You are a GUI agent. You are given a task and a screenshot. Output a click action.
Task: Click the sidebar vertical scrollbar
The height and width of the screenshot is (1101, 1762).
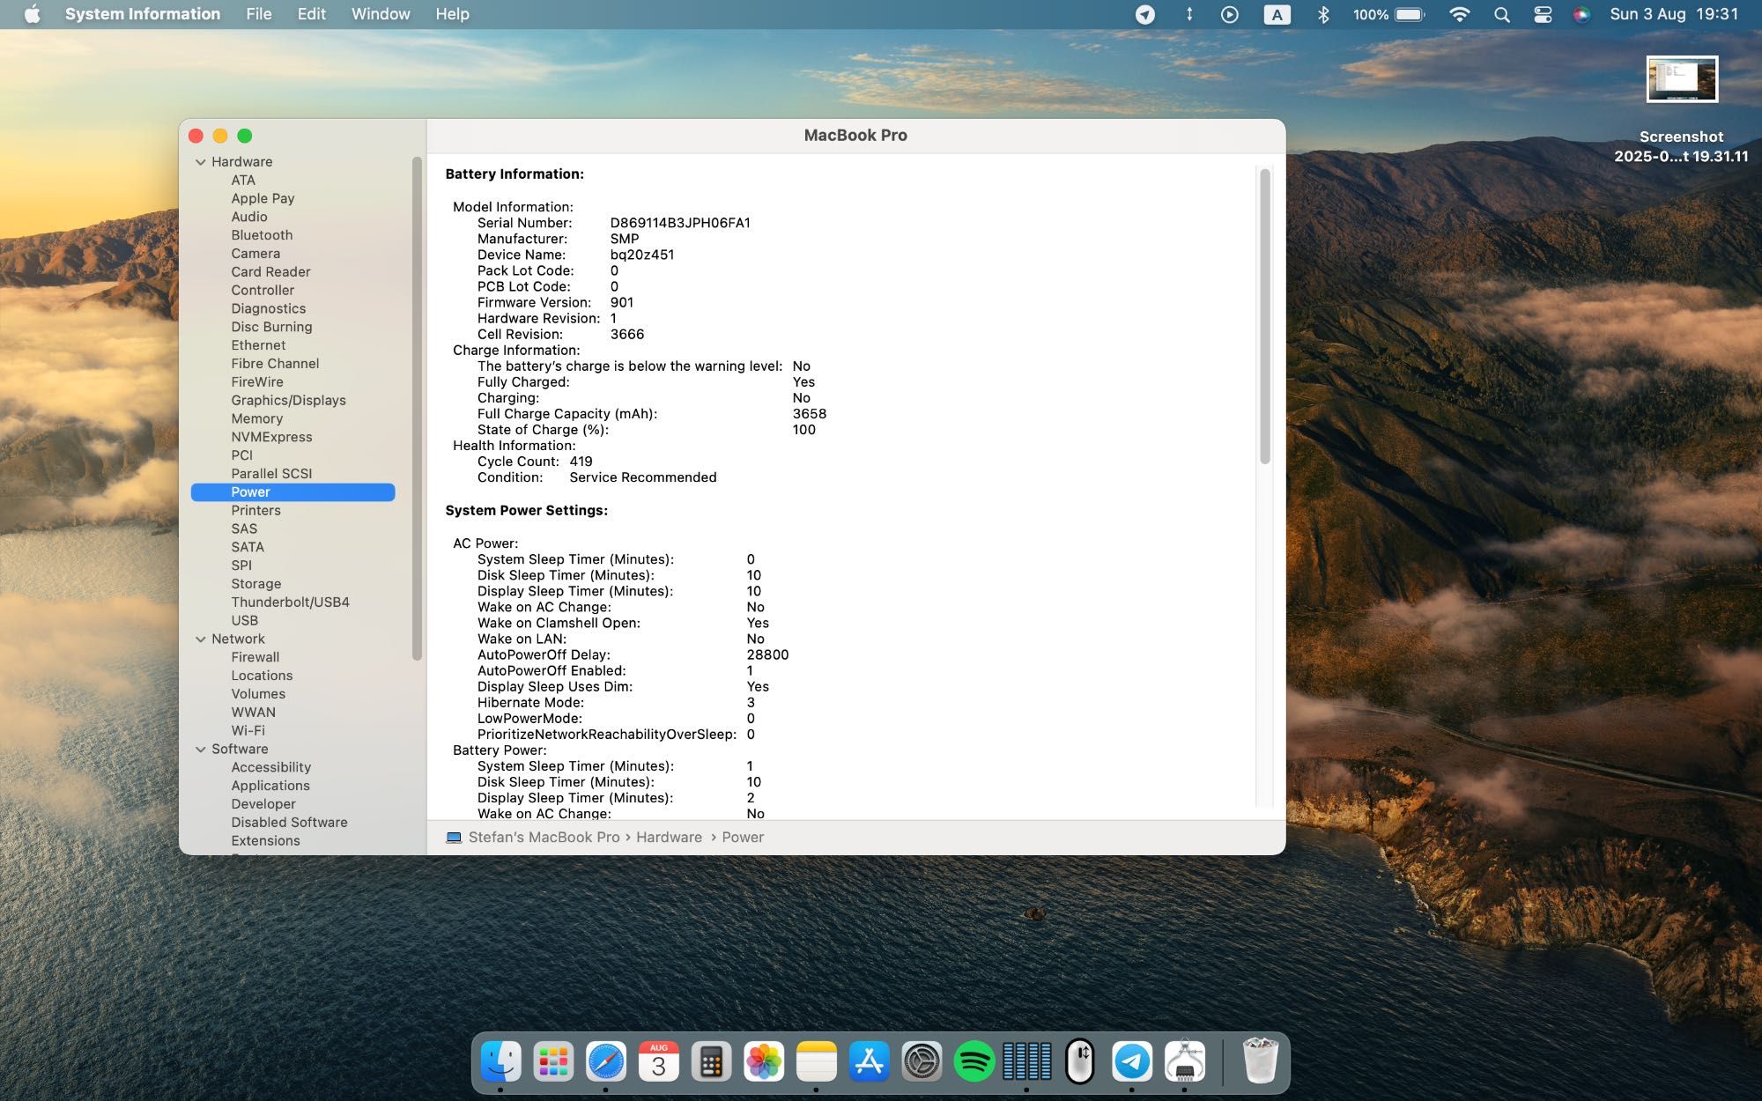(x=417, y=409)
